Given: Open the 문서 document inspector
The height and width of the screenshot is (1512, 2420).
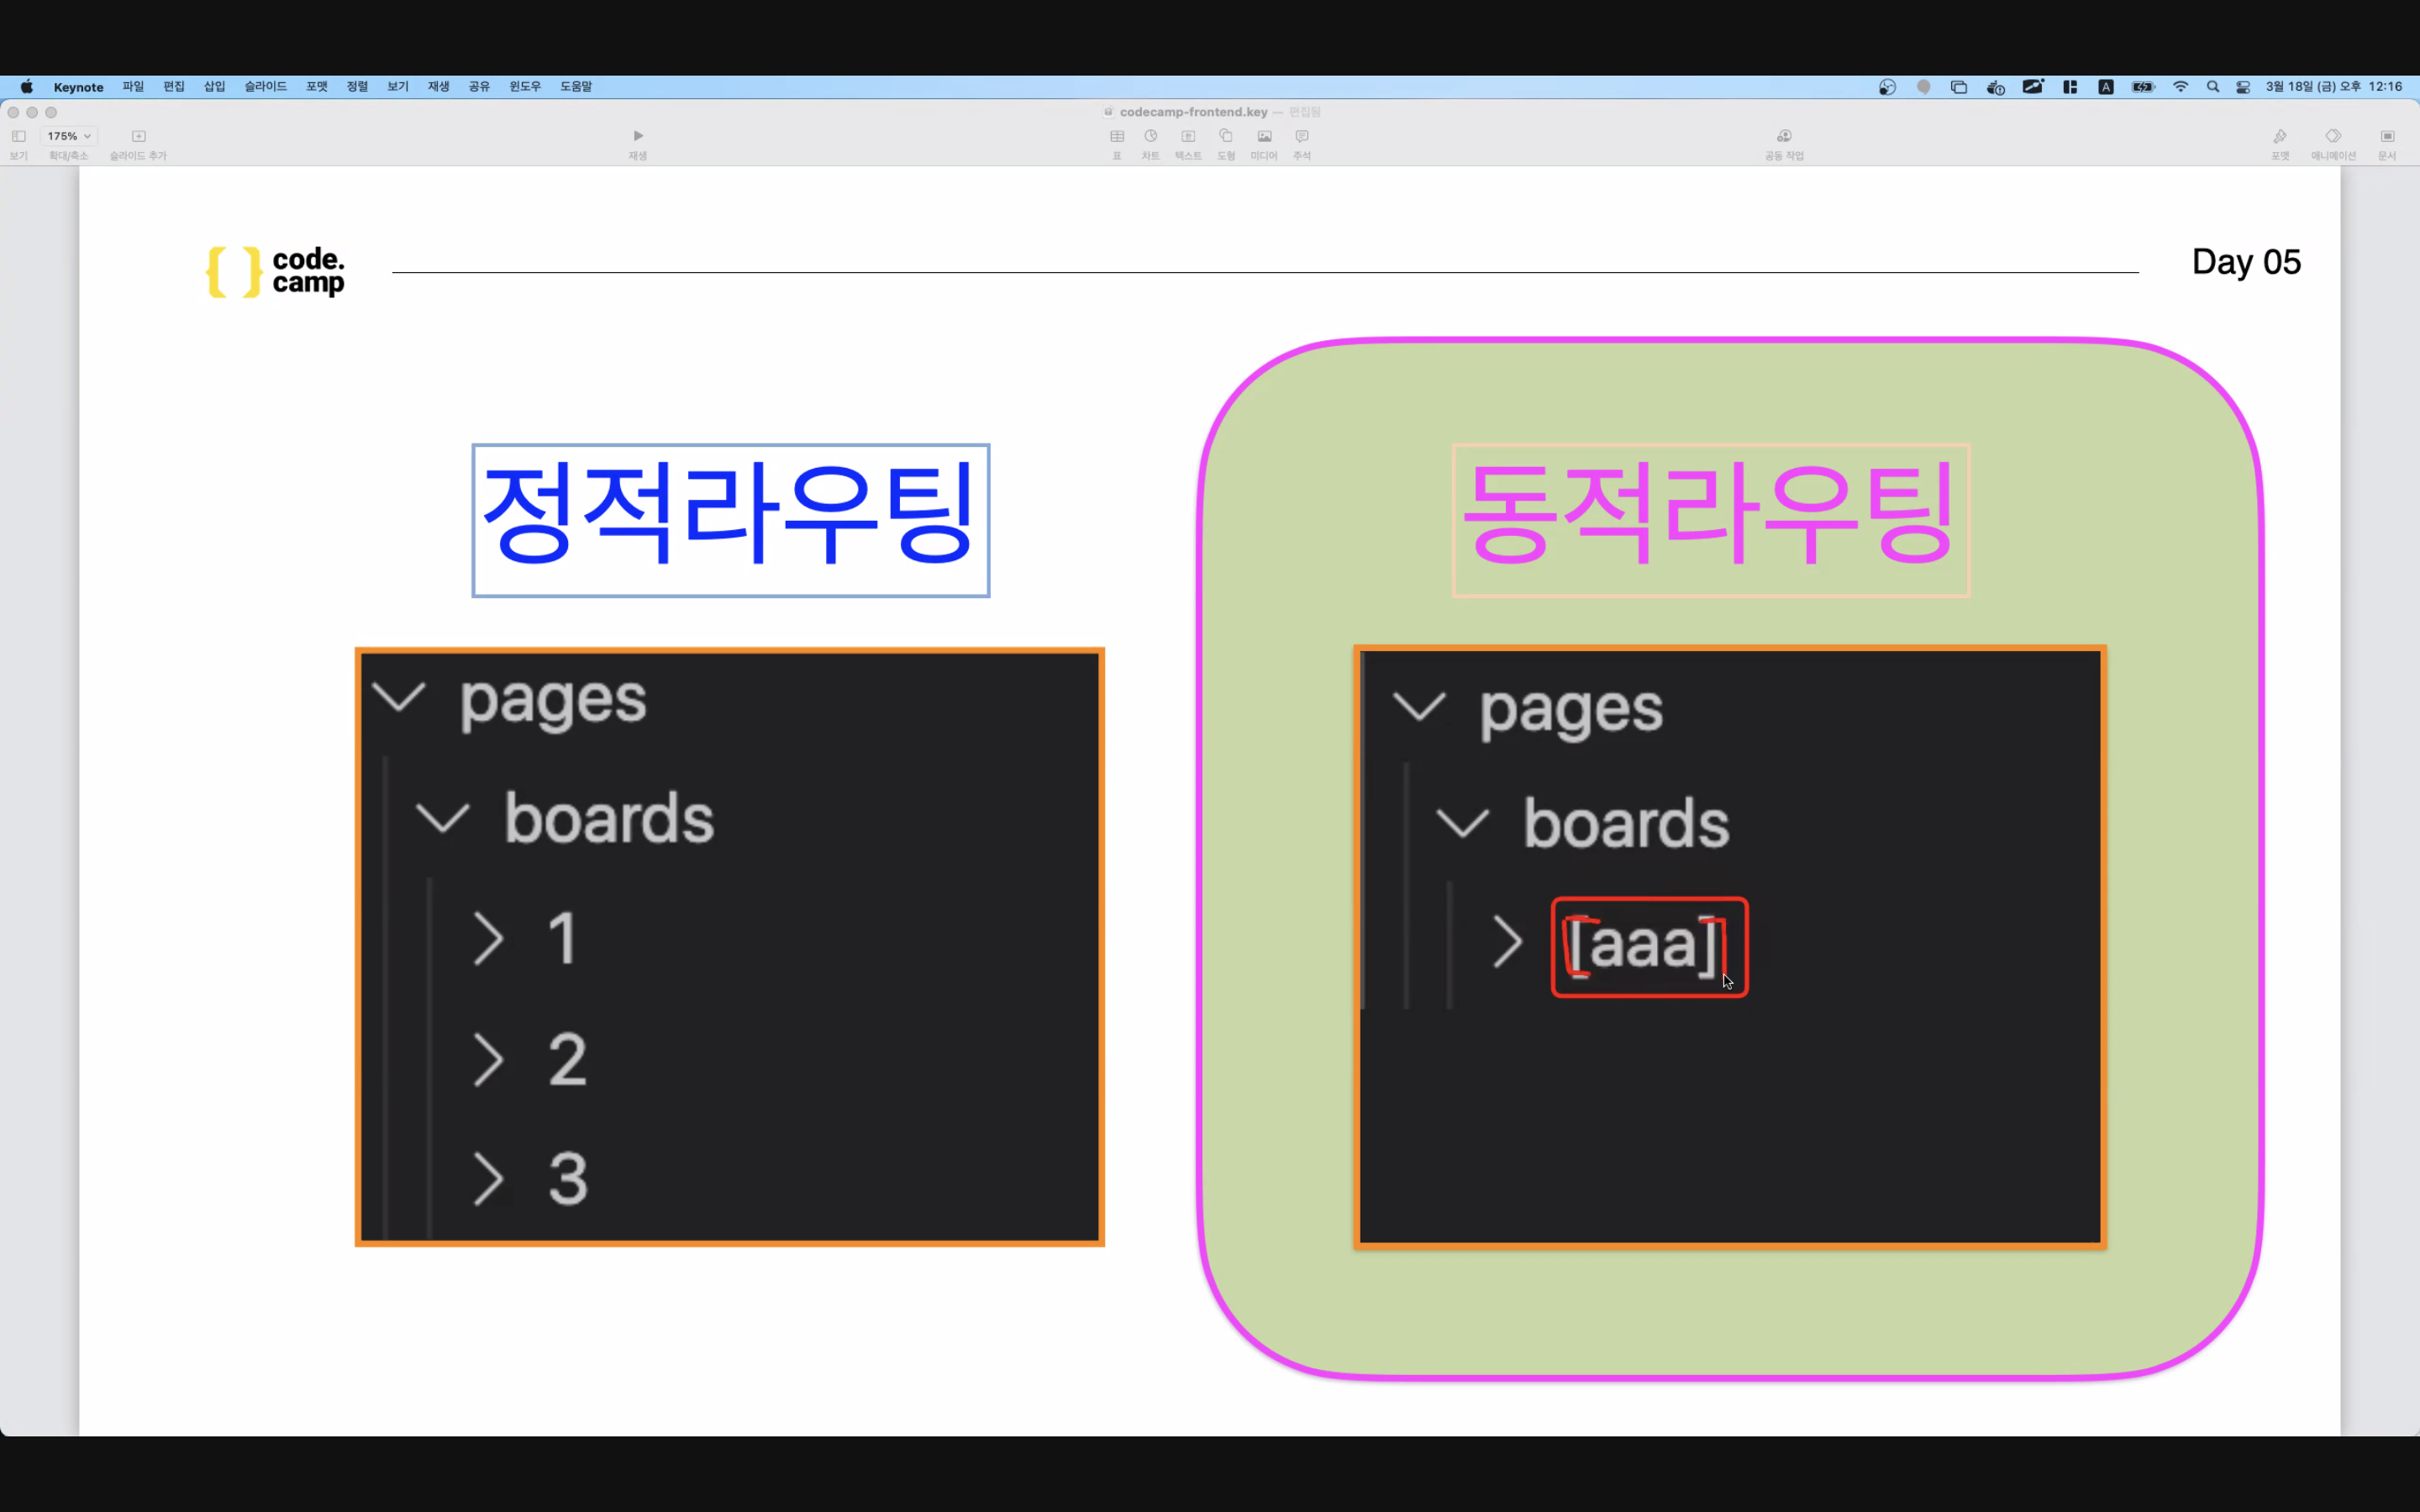Looking at the screenshot, I should tap(2387, 136).
